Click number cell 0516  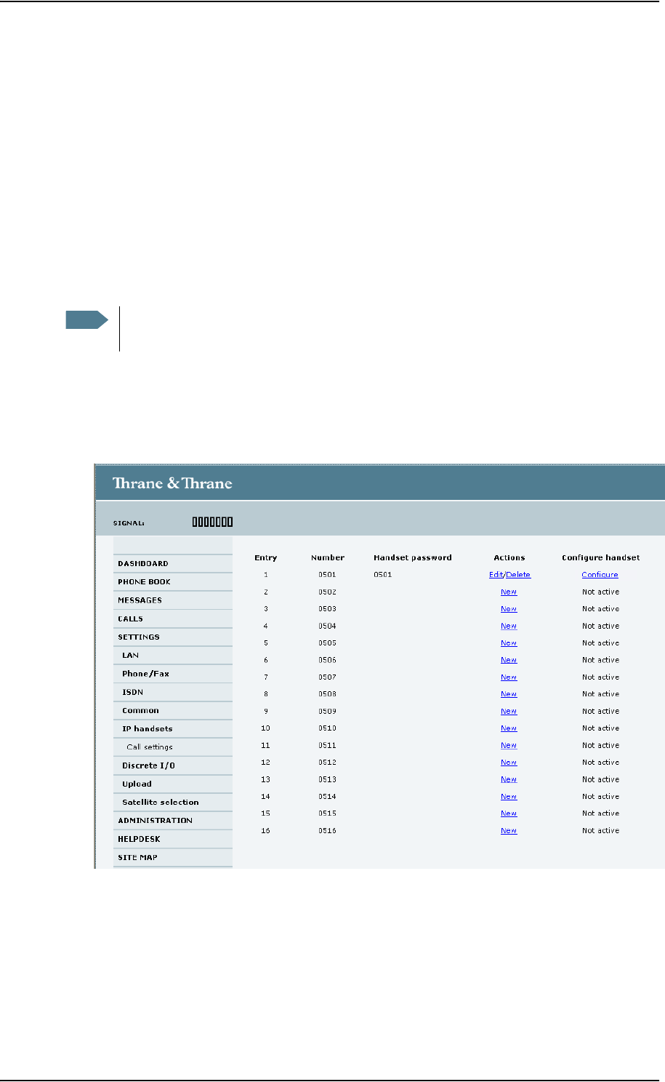click(x=327, y=831)
